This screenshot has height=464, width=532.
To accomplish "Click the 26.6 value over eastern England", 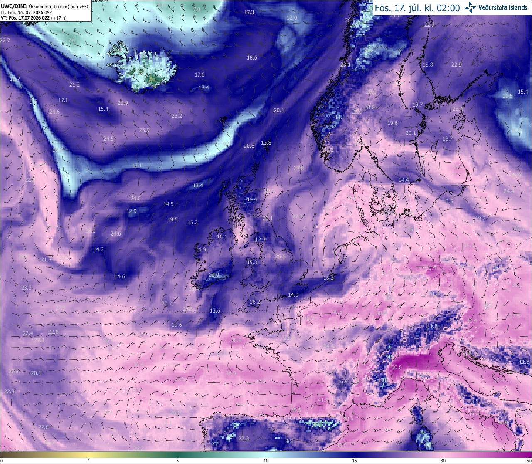I will pos(280,257).
